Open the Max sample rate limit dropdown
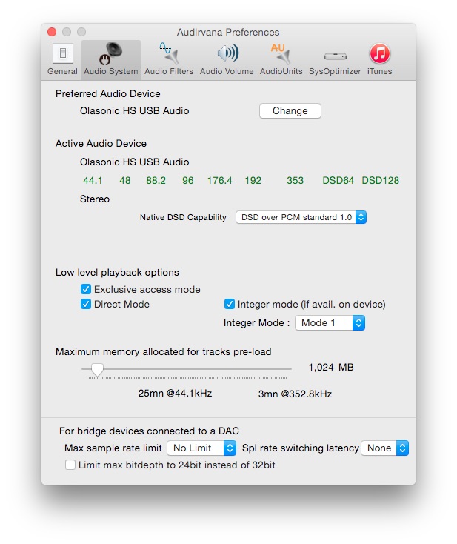This screenshot has height=544, width=457. pos(201,448)
